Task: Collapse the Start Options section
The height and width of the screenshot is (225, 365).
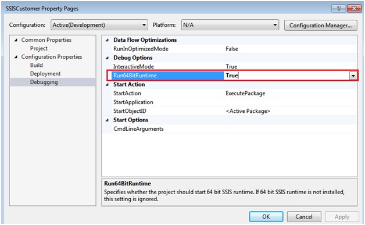Action: point(107,120)
